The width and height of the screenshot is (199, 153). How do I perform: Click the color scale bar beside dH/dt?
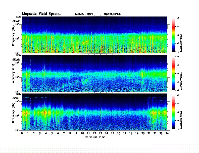[173, 35]
